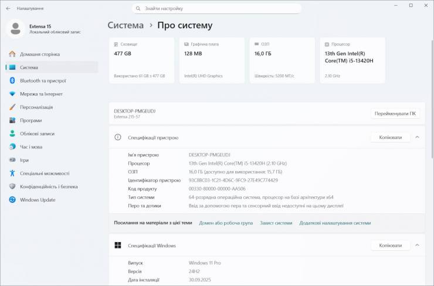Open Персоналізація brush icon
434x286 pixels.
coord(12,107)
